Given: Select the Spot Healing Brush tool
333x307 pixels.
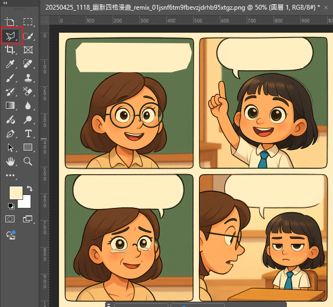Looking at the screenshot, I should (28, 64).
